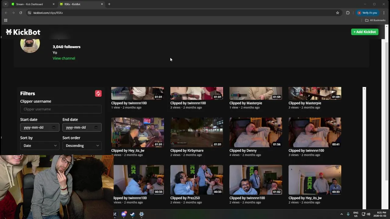Screen dimensions: 390x219
Task: Open calendar picker in Start date field
Action: click(x=54, y=127)
